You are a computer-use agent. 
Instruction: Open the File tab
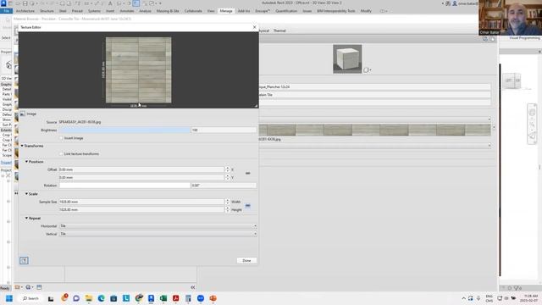[x=6, y=11]
